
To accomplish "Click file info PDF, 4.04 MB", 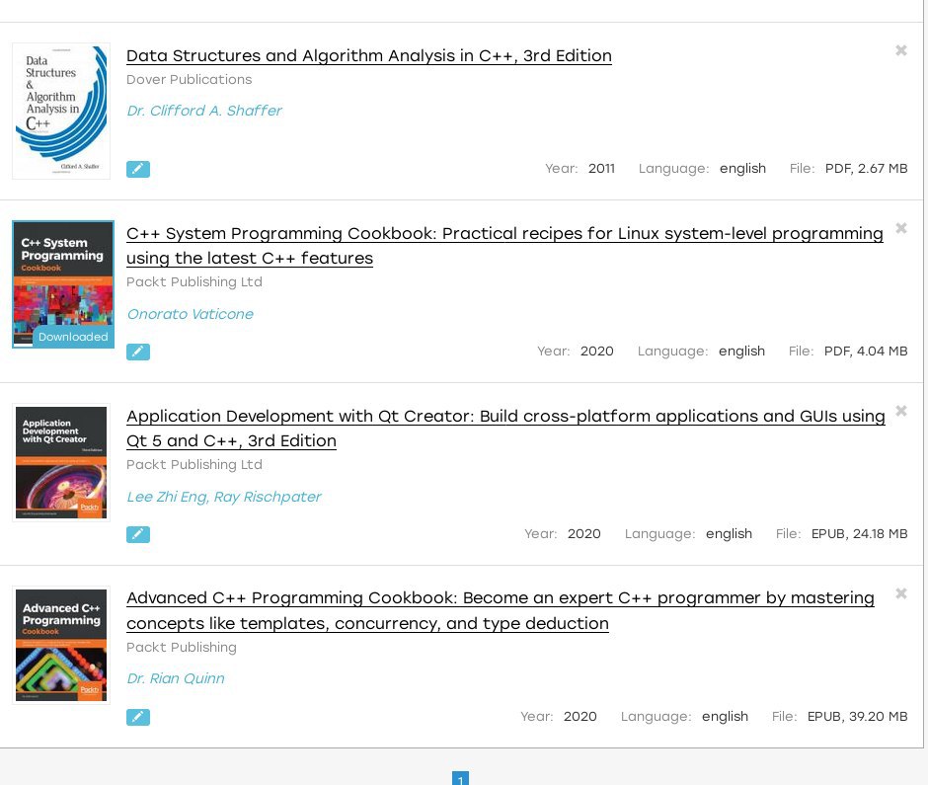I will [x=865, y=352].
